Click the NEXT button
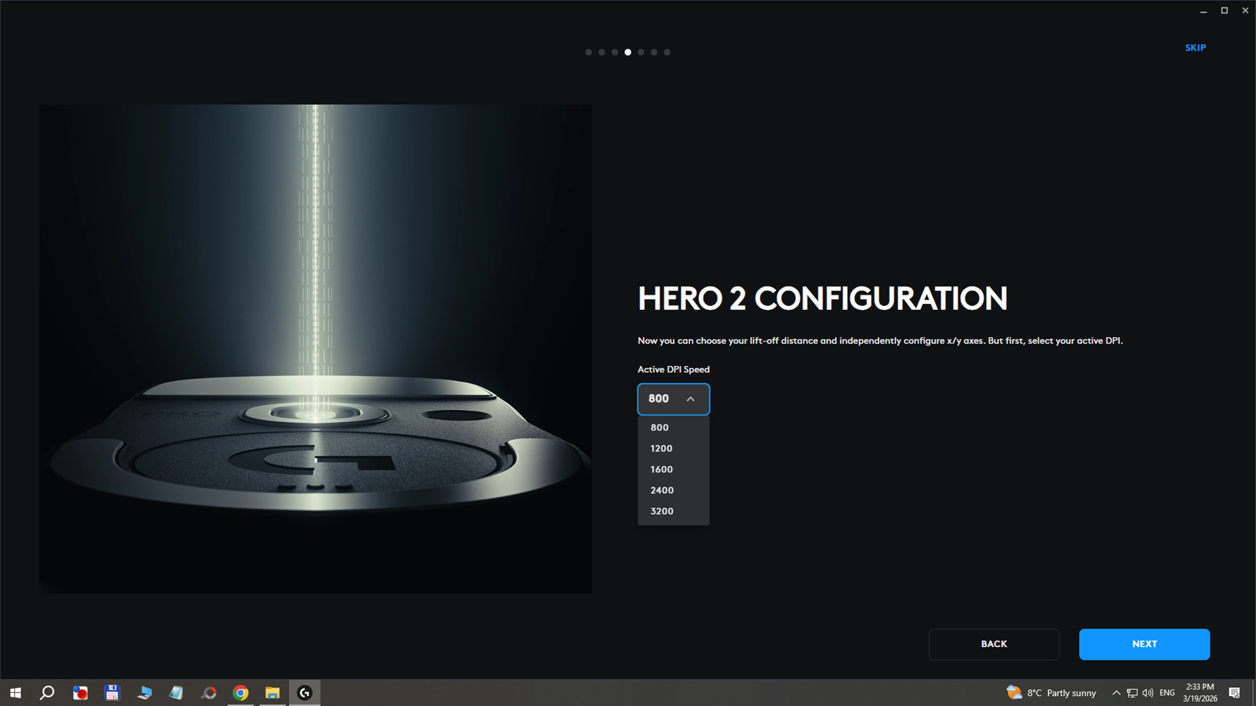 [1144, 644]
